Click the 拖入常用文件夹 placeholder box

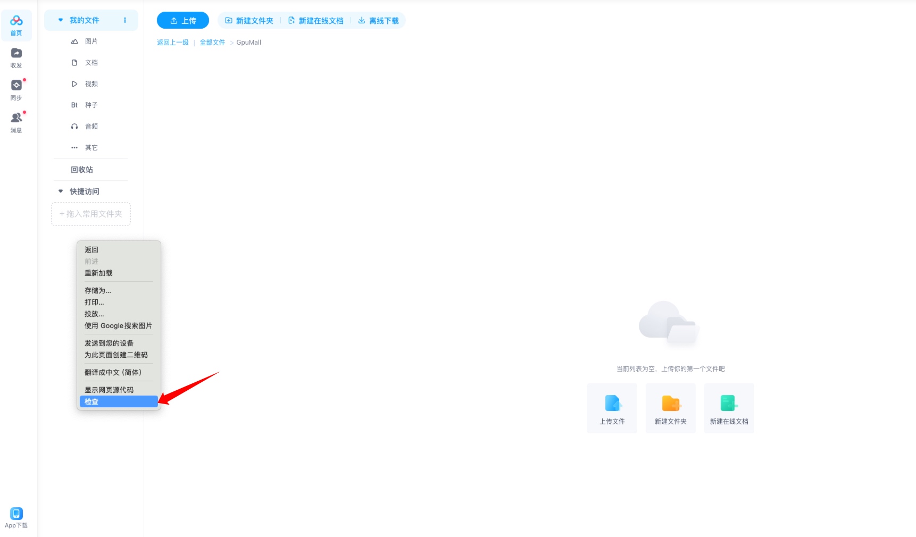pyautogui.click(x=91, y=214)
